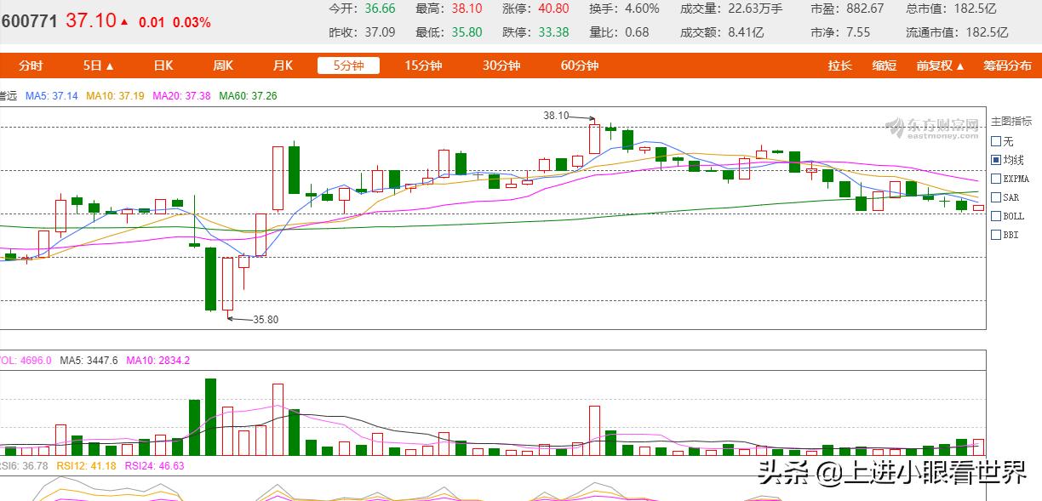Viewport: 1042px width, 501px height.
Task: Enable the BOLL bands checkbox
Action: click(x=996, y=216)
